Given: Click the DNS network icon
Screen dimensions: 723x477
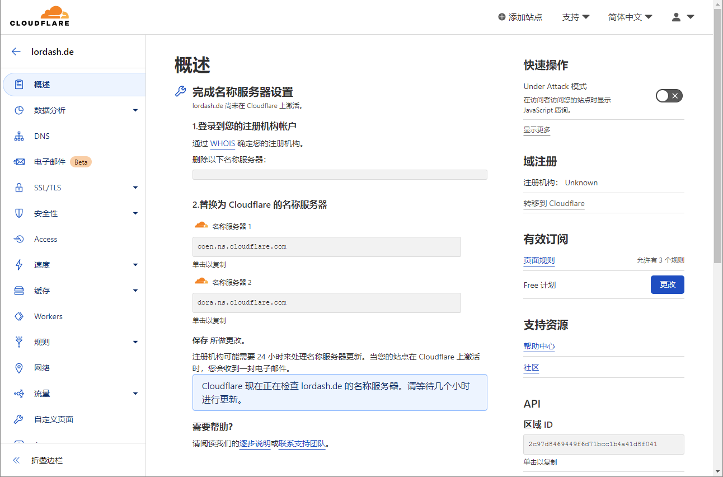Looking at the screenshot, I should 19,136.
